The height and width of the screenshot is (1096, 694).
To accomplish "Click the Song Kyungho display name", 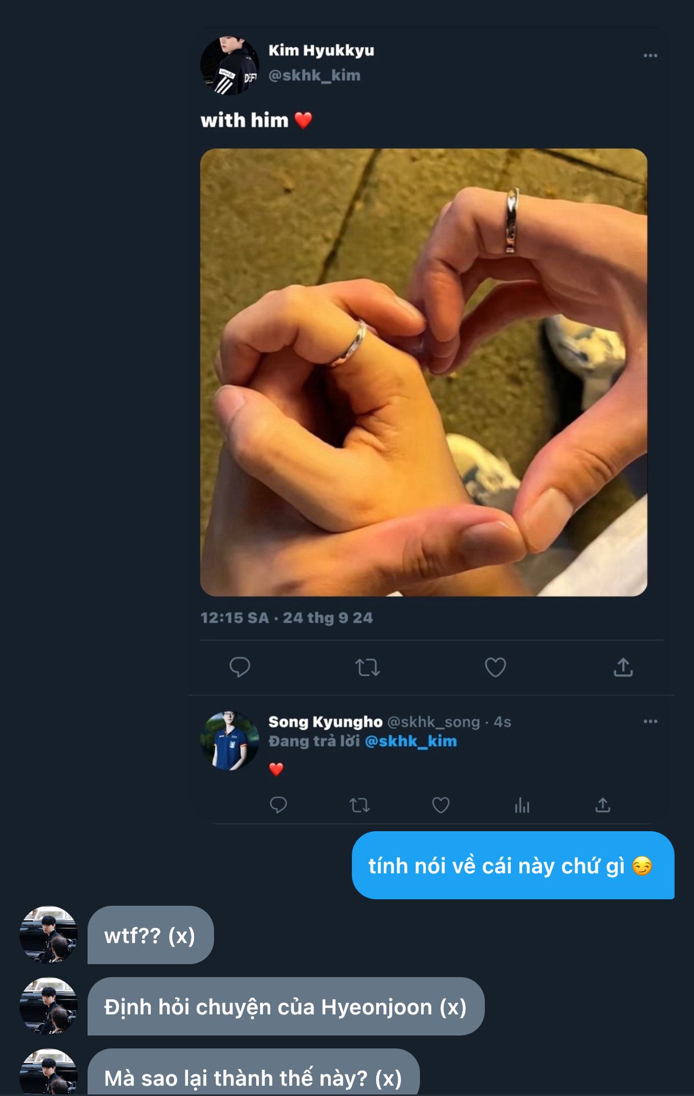I will 325,722.
